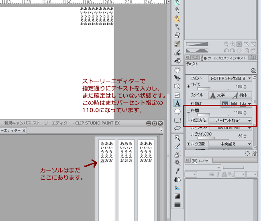The image size is (261, 221).
Task: Open the layer blending mode dropdown
Action: point(203,168)
